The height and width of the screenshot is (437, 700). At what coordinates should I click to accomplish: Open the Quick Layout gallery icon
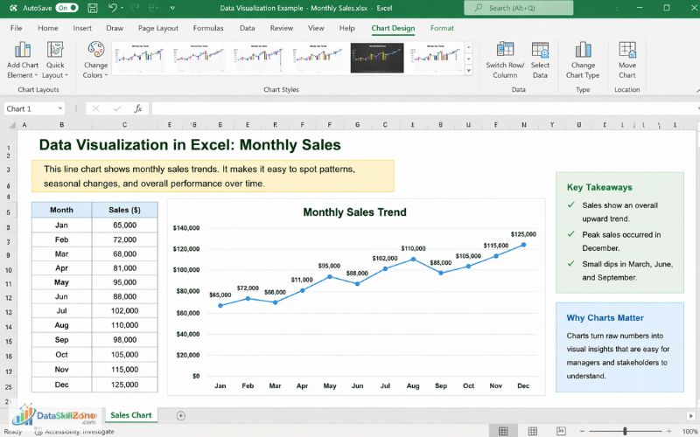click(55, 50)
